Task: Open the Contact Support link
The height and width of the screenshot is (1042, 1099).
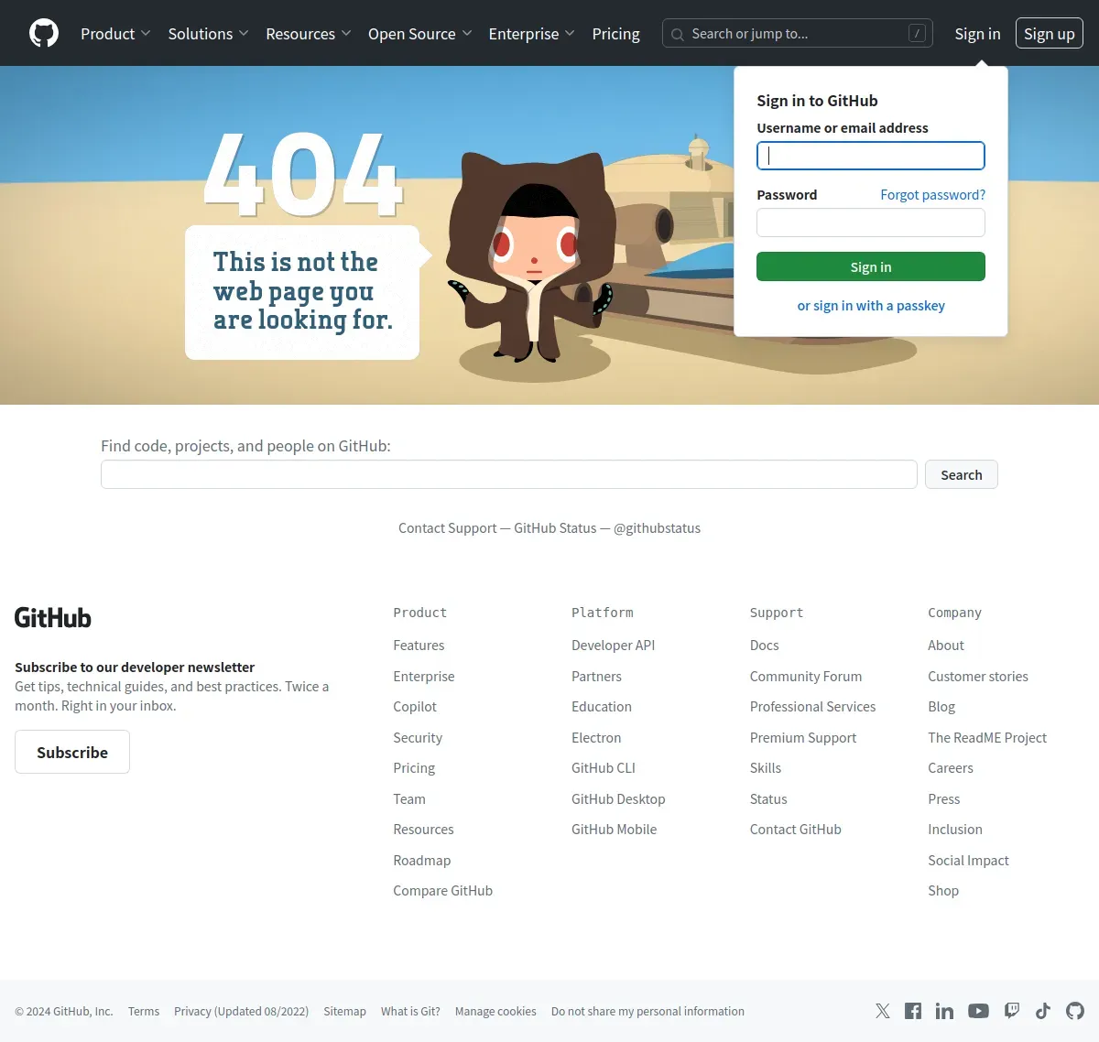Action: (448, 528)
